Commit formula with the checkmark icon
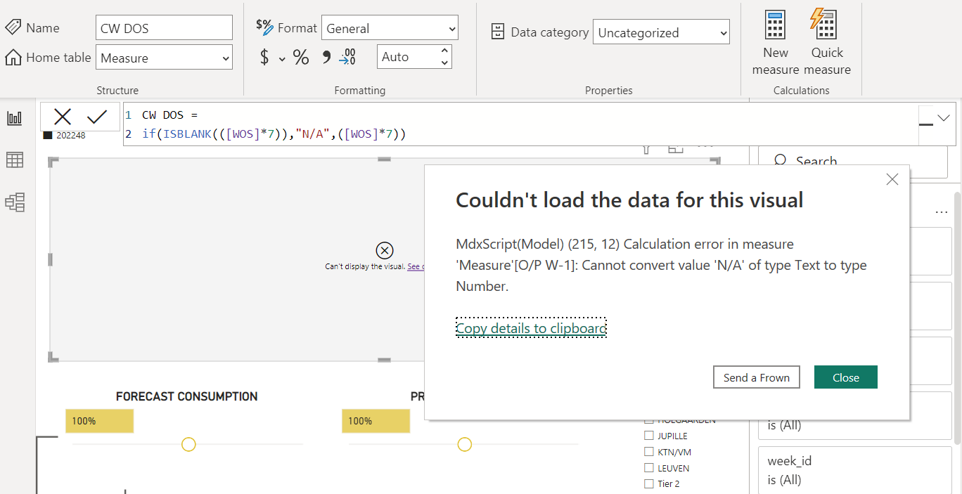The image size is (962, 494). 96,117
